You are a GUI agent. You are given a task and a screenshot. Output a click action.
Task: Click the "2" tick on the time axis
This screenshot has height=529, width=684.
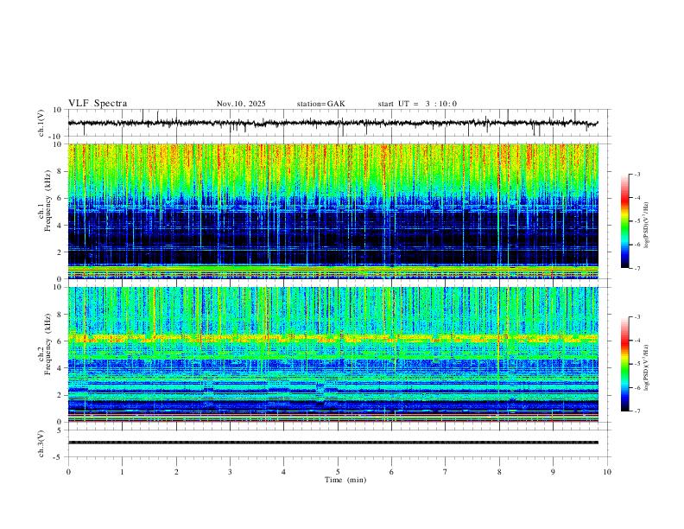pos(176,472)
